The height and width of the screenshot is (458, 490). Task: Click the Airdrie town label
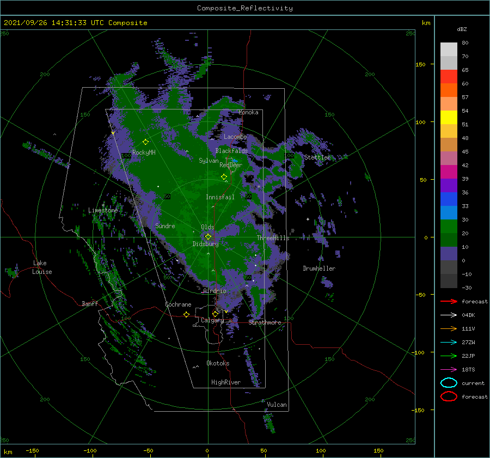pos(215,291)
